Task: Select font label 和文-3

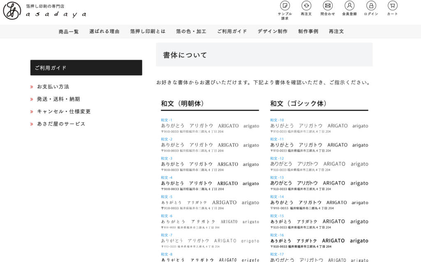Action: pos(167,158)
